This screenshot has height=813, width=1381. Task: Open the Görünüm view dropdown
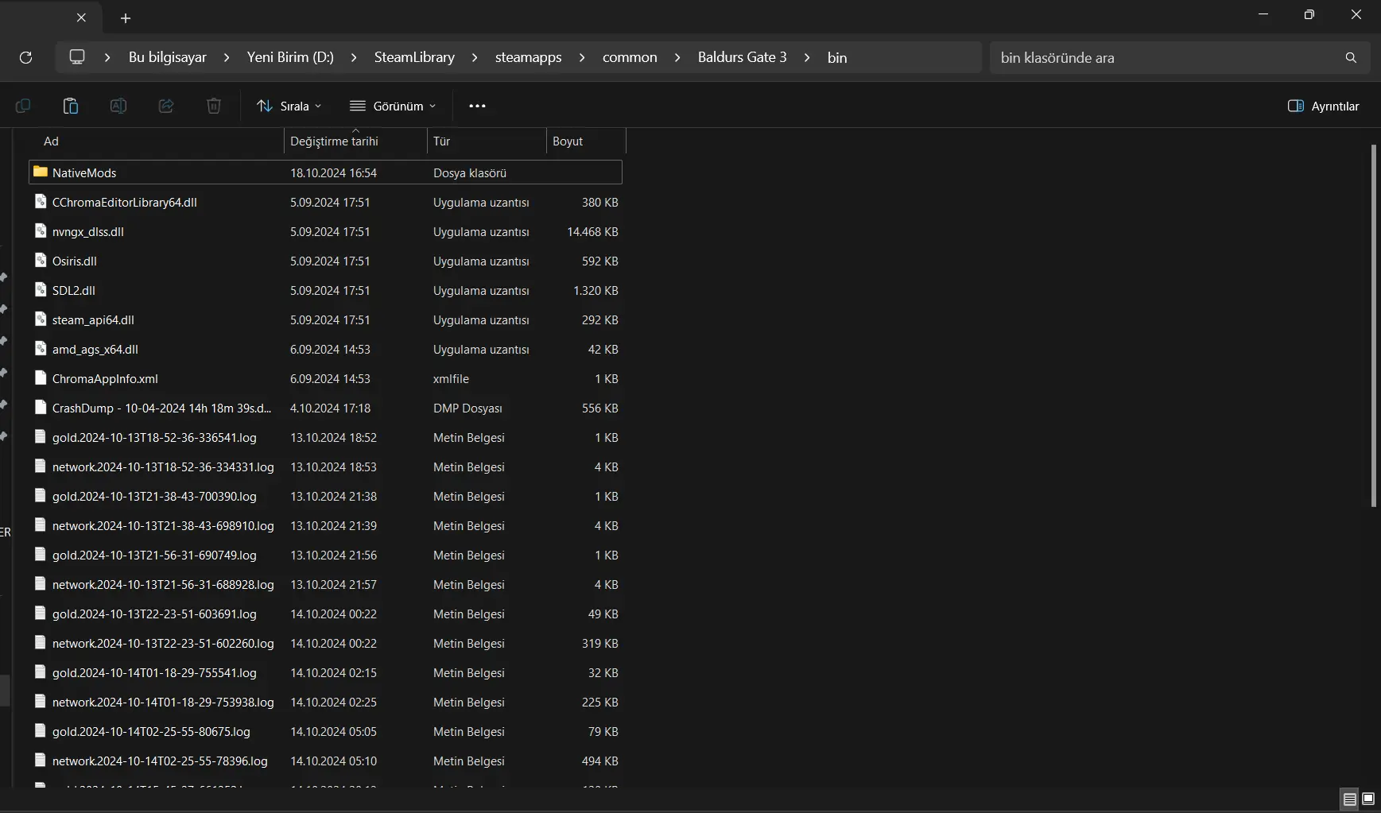click(393, 106)
